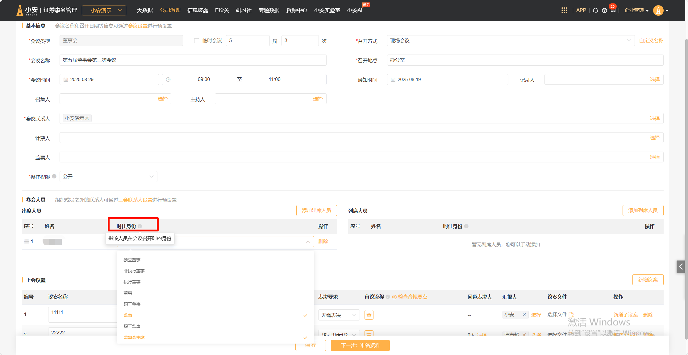Open the help question mark icon
This screenshot has height=355, width=688.
[604, 10]
